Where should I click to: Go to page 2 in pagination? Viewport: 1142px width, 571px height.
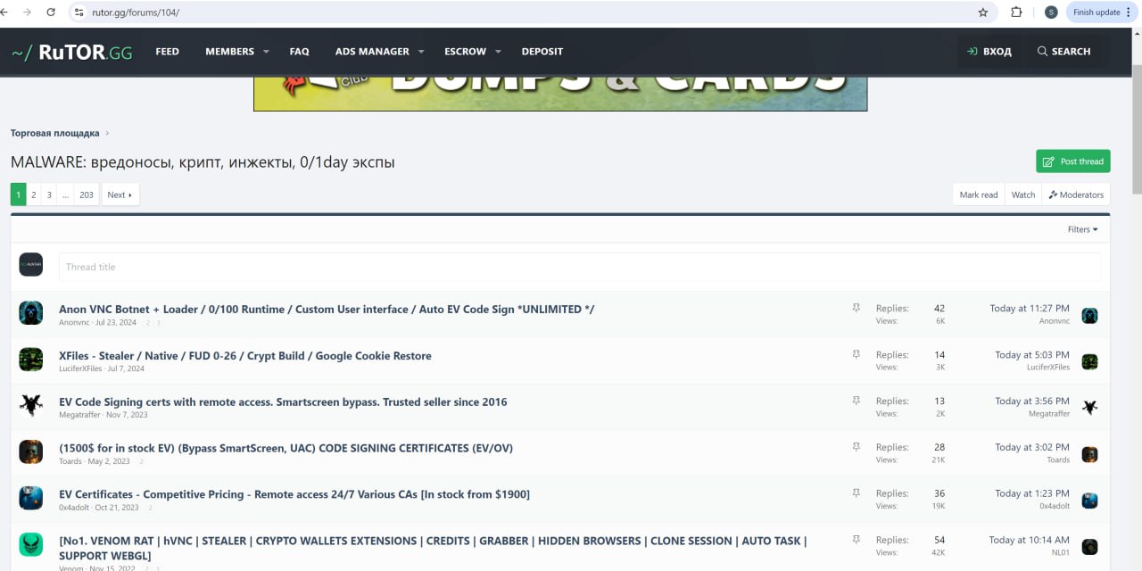(34, 194)
